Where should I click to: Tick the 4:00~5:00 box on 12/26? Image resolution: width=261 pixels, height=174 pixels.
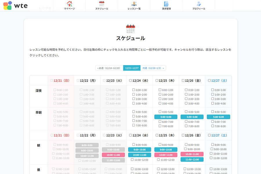click(186, 112)
